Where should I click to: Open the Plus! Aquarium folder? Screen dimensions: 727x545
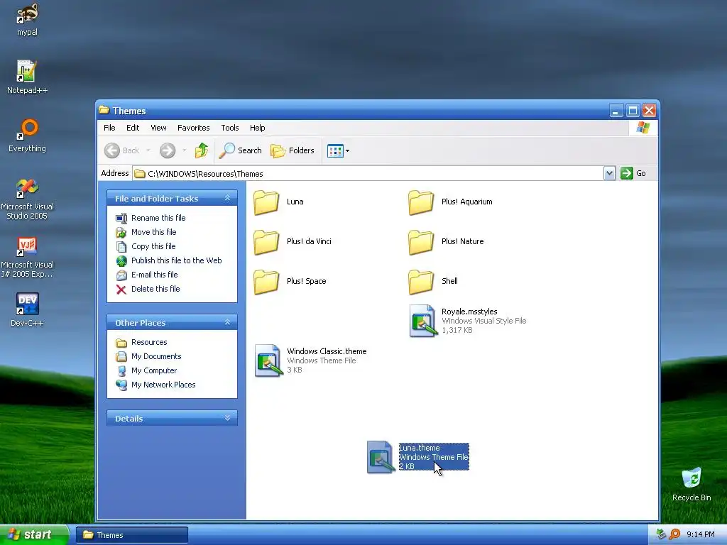tap(421, 202)
